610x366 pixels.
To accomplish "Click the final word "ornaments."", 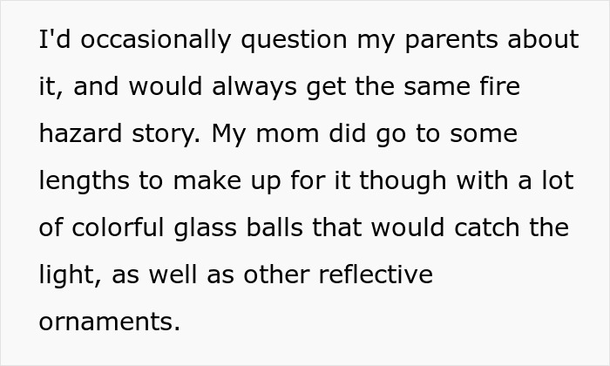I will click(109, 322).
